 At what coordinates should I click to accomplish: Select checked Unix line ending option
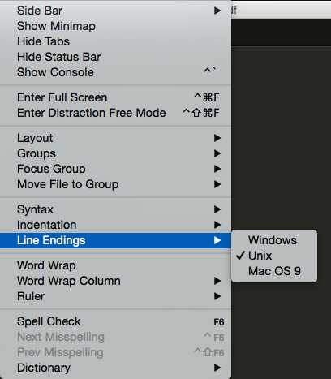click(x=274, y=256)
